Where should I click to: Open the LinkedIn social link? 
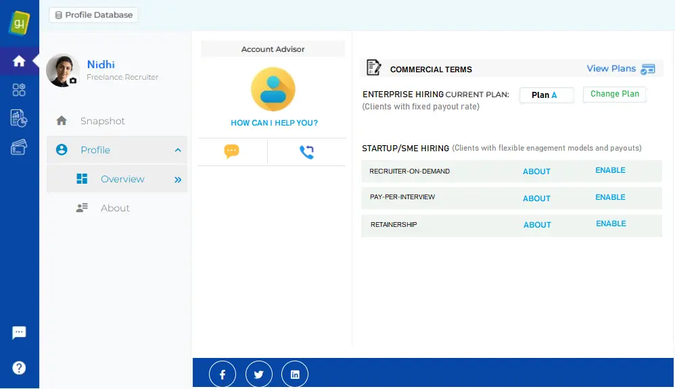(x=295, y=374)
